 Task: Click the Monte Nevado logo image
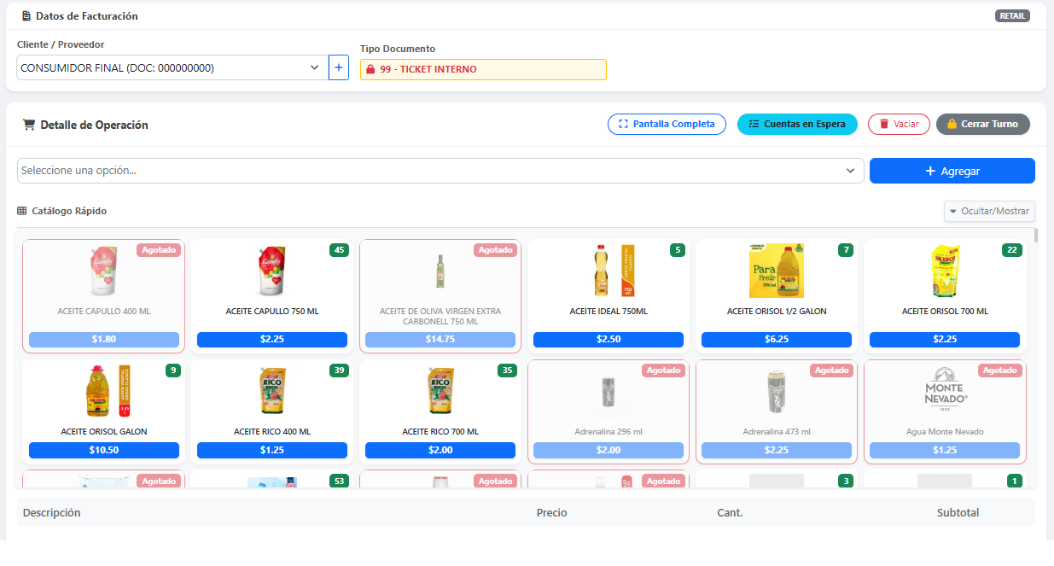945,391
